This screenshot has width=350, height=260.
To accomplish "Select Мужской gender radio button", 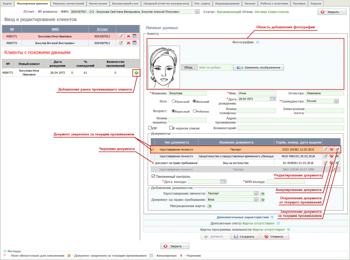I will click(x=174, y=101).
